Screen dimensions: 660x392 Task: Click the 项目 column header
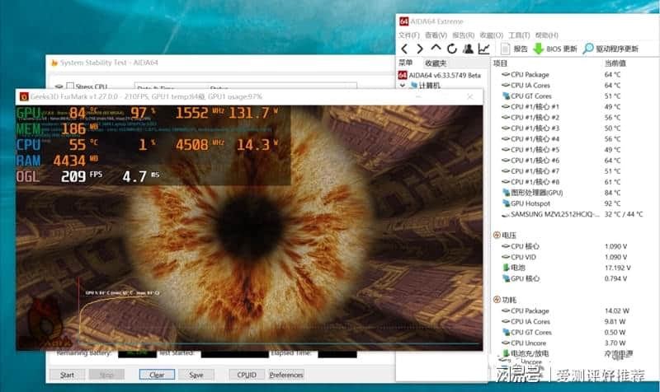(x=501, y=63)
